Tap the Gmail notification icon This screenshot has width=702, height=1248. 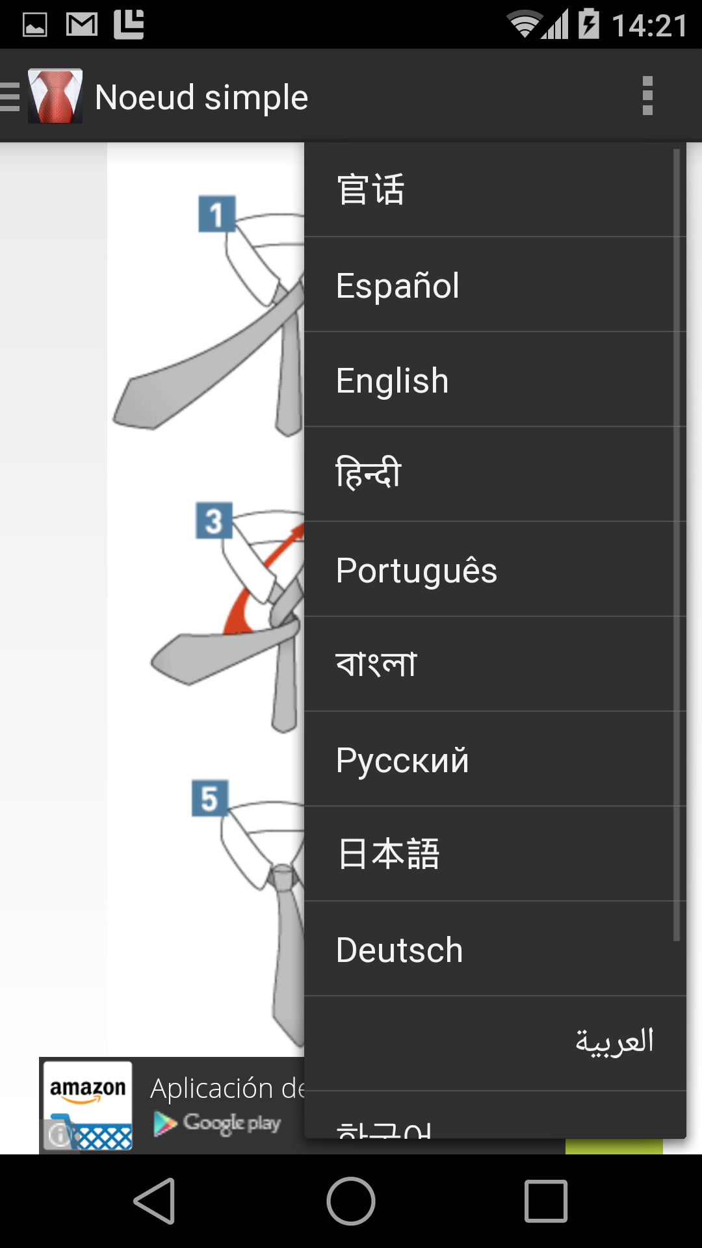82,25
